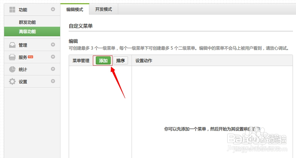296x158 pixels.
Task: Switch to the 编辑模式 tab
Action: coord(75,9)
